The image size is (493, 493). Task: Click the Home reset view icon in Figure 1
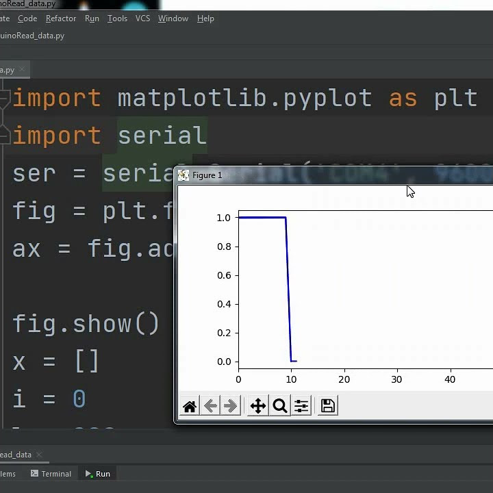pos(190,406)
